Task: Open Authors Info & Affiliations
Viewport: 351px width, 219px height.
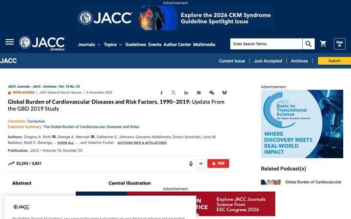Action: point(142,143)
